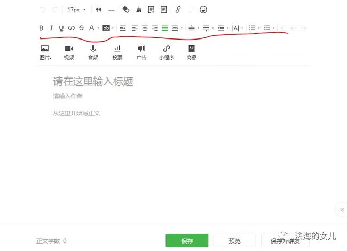Open the emoji smiley picker

pos(203,10)
